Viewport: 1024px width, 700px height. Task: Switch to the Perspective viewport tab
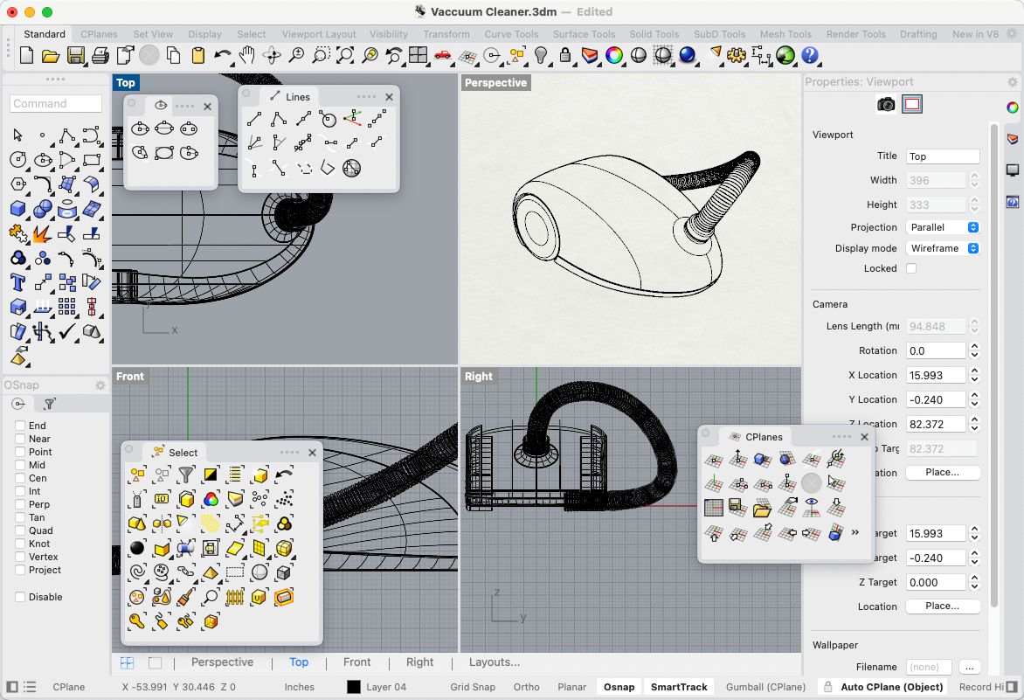(x=222, y=662)
